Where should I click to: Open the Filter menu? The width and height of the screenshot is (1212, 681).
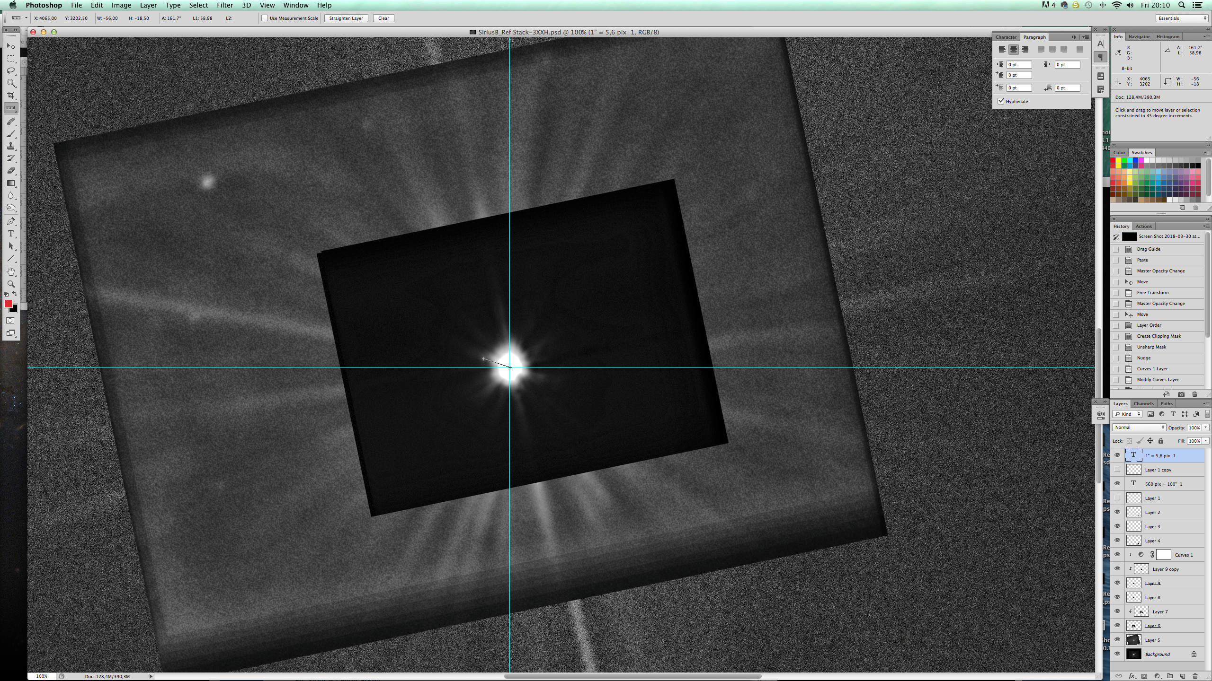(224, 5)
